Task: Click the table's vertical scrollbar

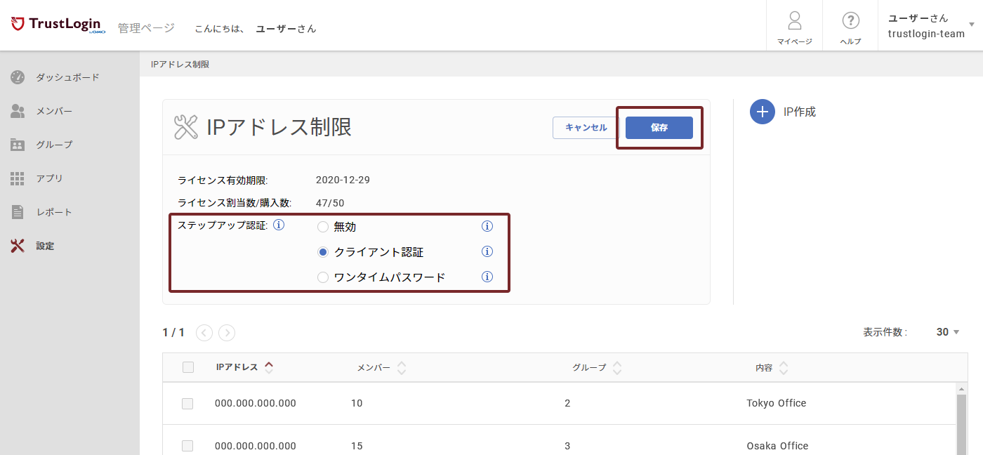Action: tap(961, 421)
